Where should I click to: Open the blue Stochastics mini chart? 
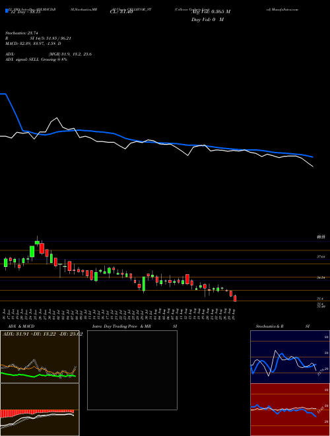(290, 357)
